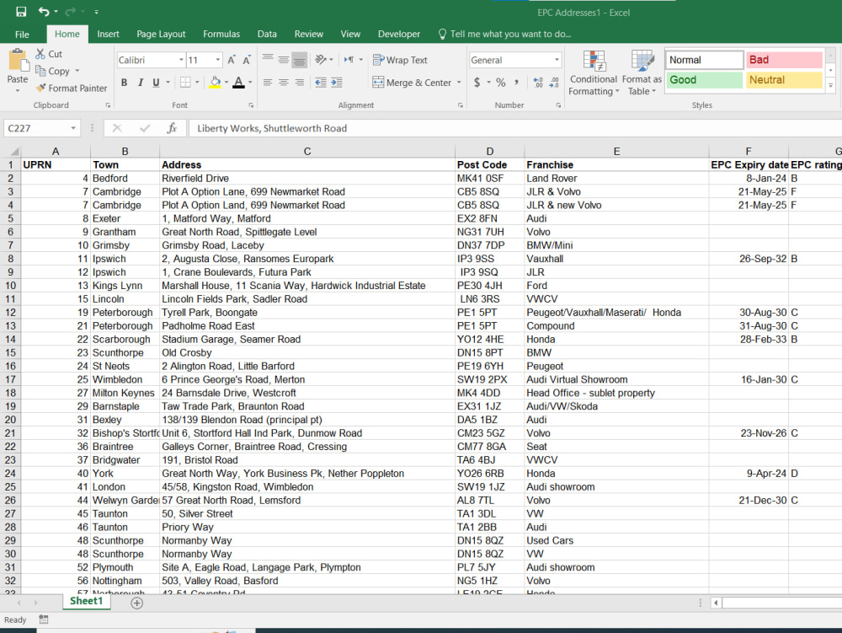Select the Format Painter brush
Viewport: 842px width, 633px height.
click(x=40, y=88)
